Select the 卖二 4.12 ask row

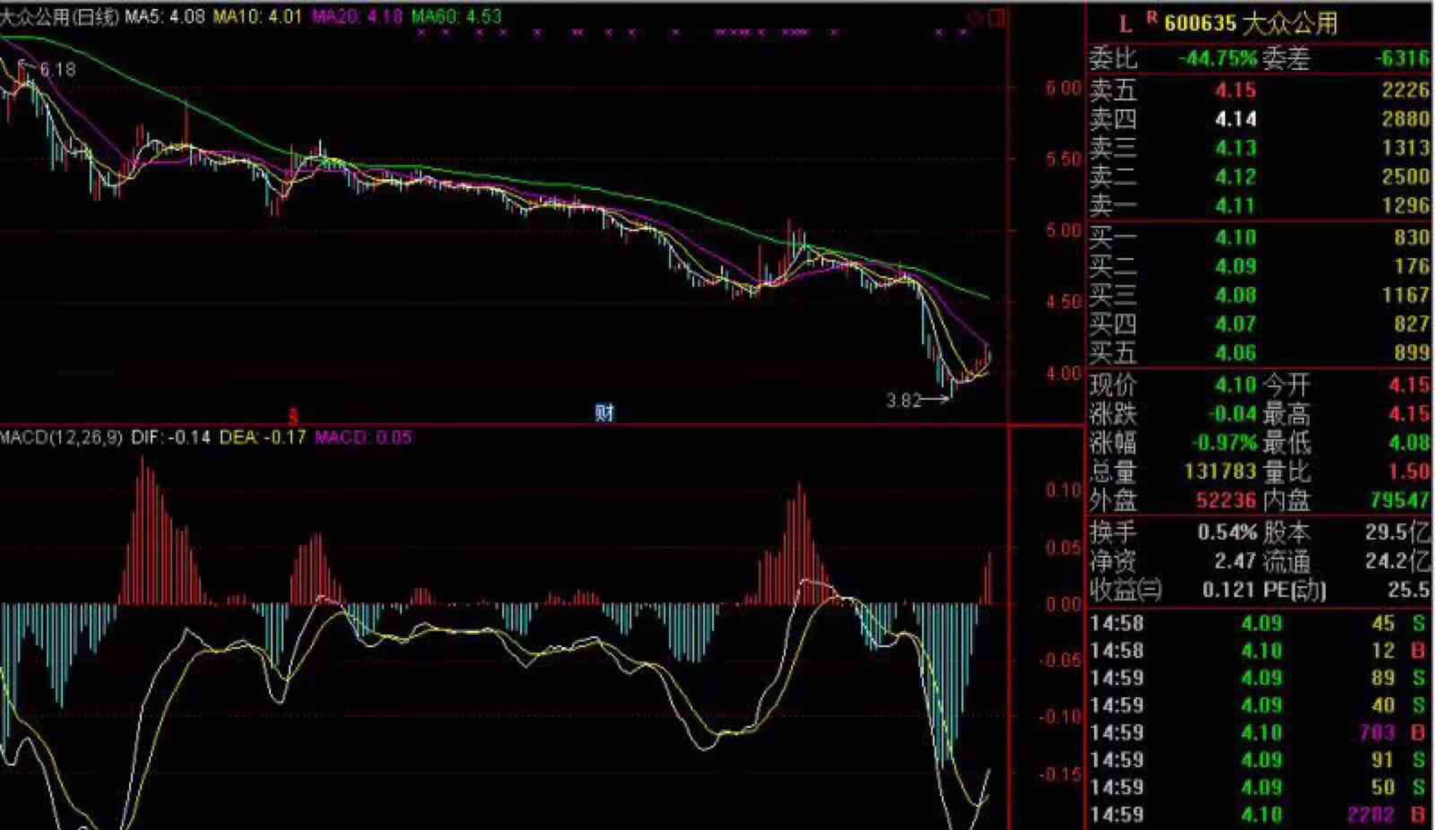pyautogui.click(x=1260, y=177)
